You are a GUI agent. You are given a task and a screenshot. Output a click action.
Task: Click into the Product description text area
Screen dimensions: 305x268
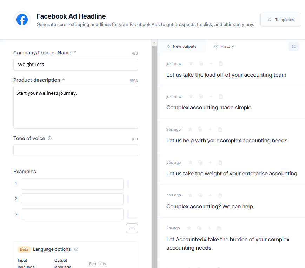pyautogui.click(x=75, y=107)
